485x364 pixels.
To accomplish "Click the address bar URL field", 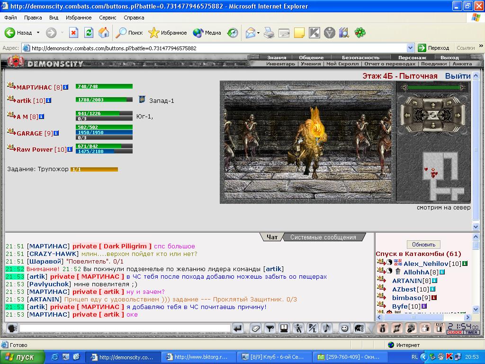I will [x=214, y=48].
